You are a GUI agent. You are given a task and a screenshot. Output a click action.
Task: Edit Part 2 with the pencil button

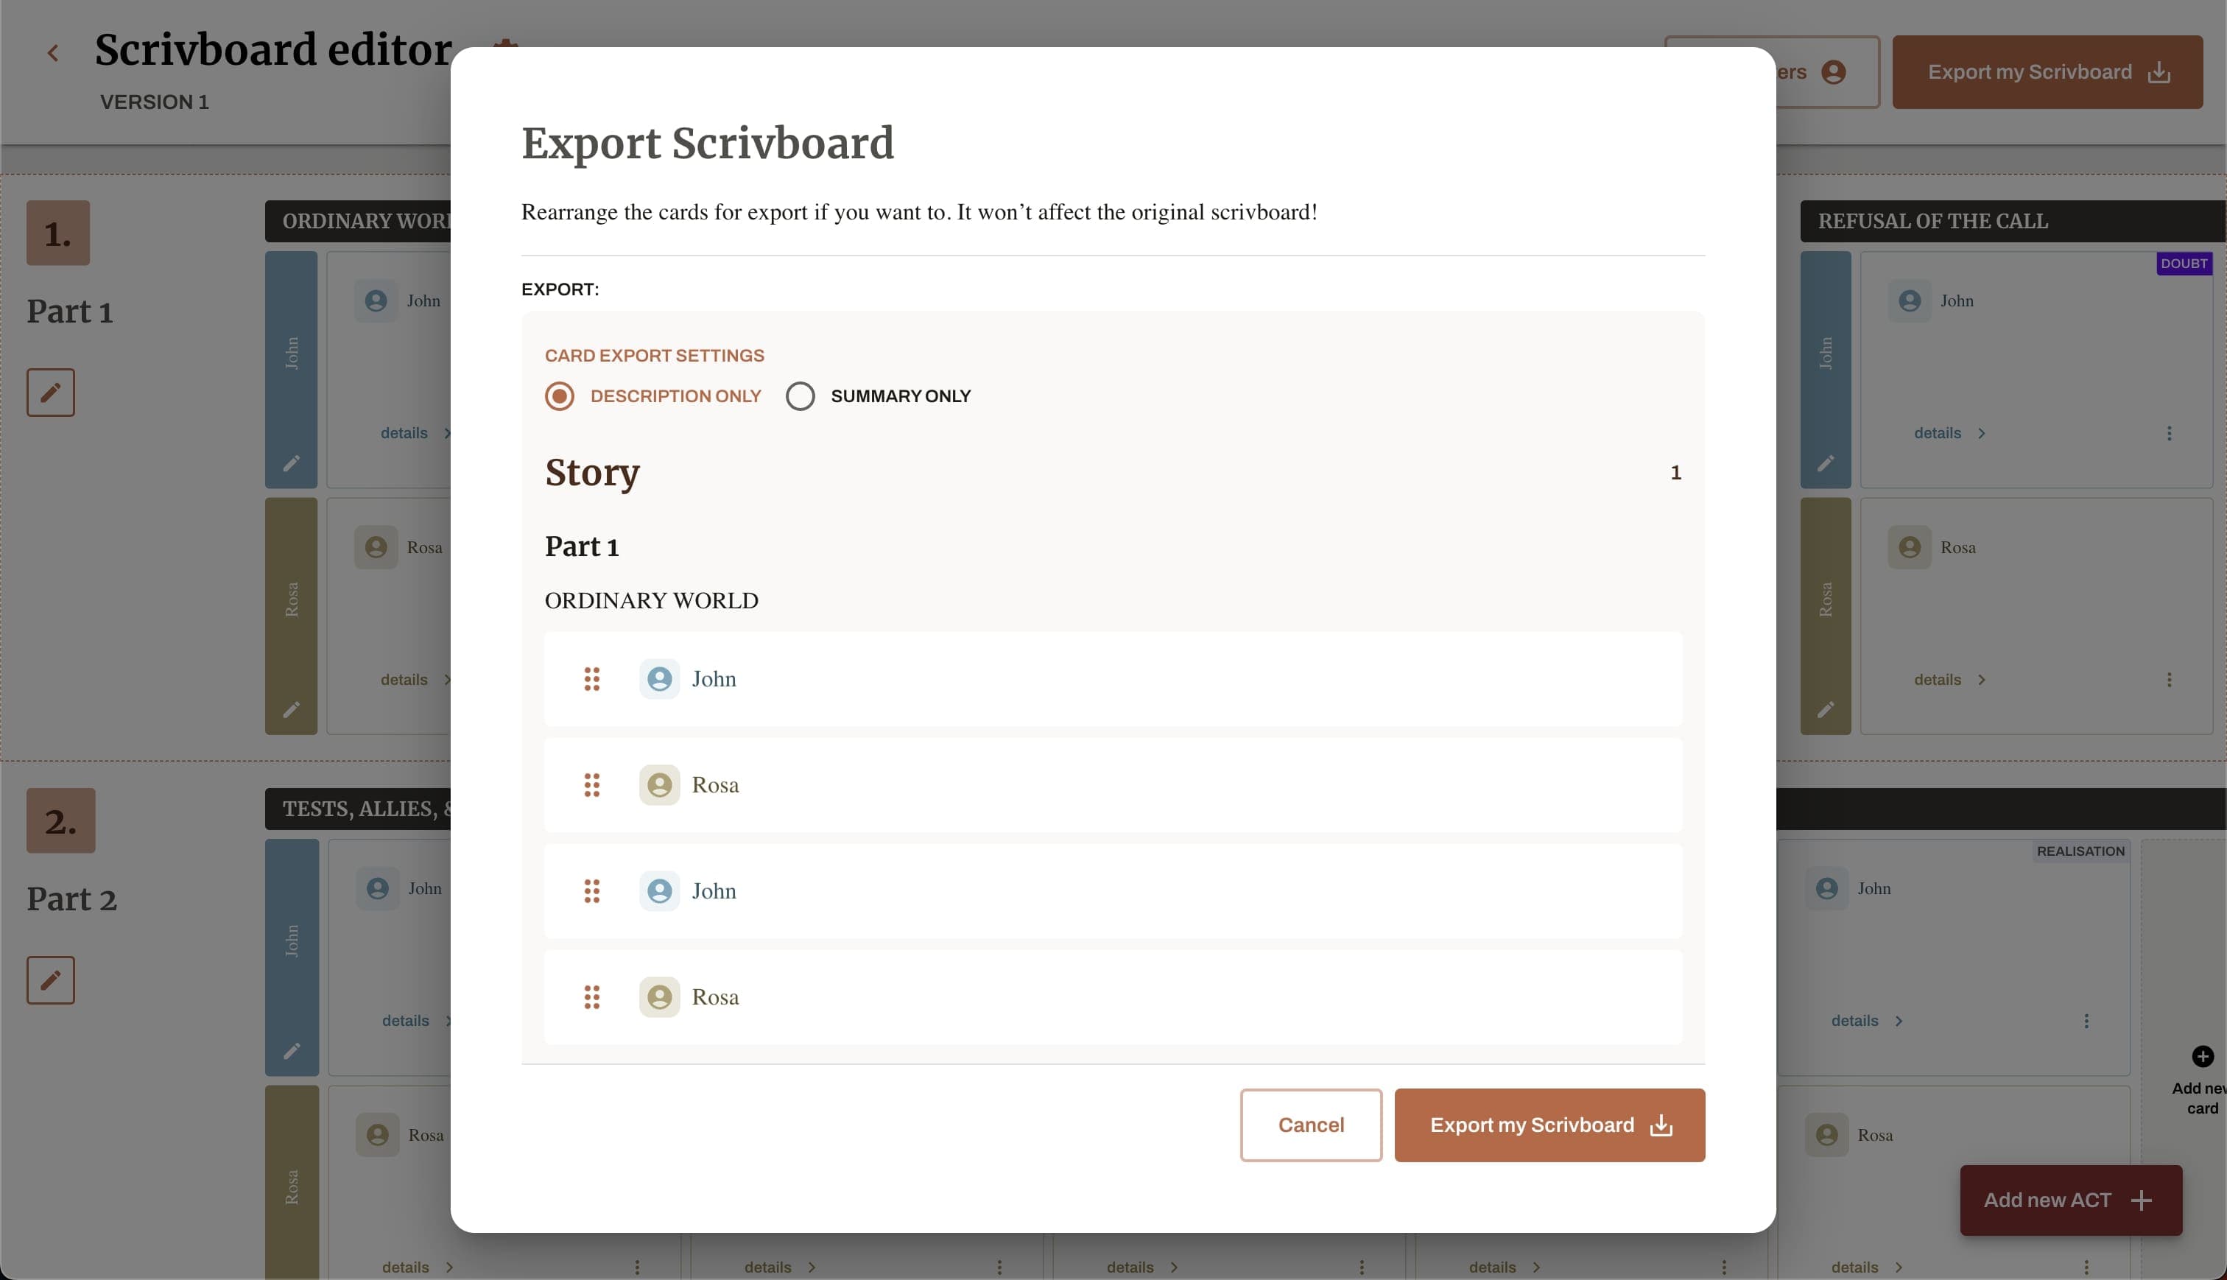(50, 980)
